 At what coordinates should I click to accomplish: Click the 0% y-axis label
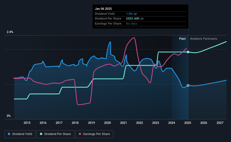coord(9,116)
